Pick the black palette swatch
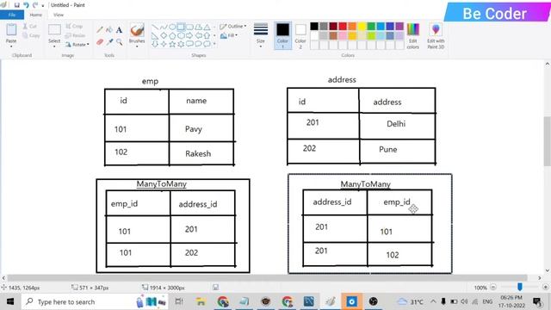551x310 pixels. tap(314, 26)
